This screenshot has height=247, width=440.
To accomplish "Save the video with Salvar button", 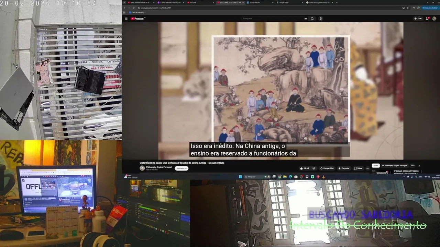I will pos(358,168).
